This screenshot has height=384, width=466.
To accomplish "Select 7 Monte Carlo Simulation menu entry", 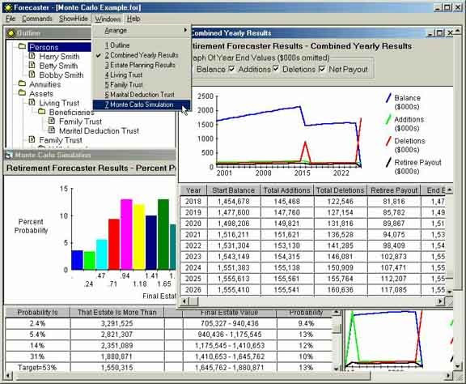I will pyautogui.click(x=142, y=105).
